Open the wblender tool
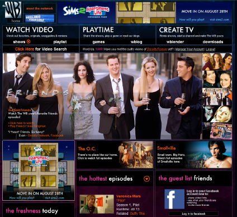The image size is (237, 217). point(175,42)
